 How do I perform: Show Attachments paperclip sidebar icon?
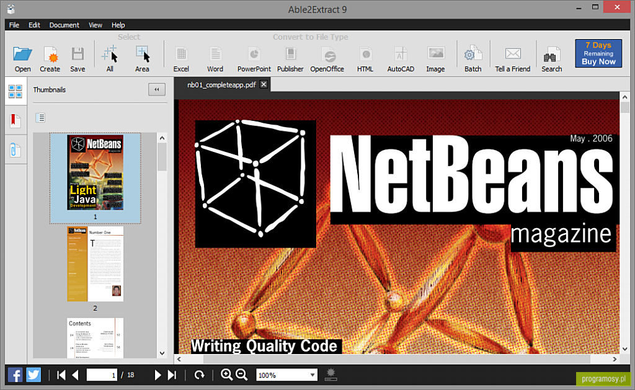tap(15, 150)
